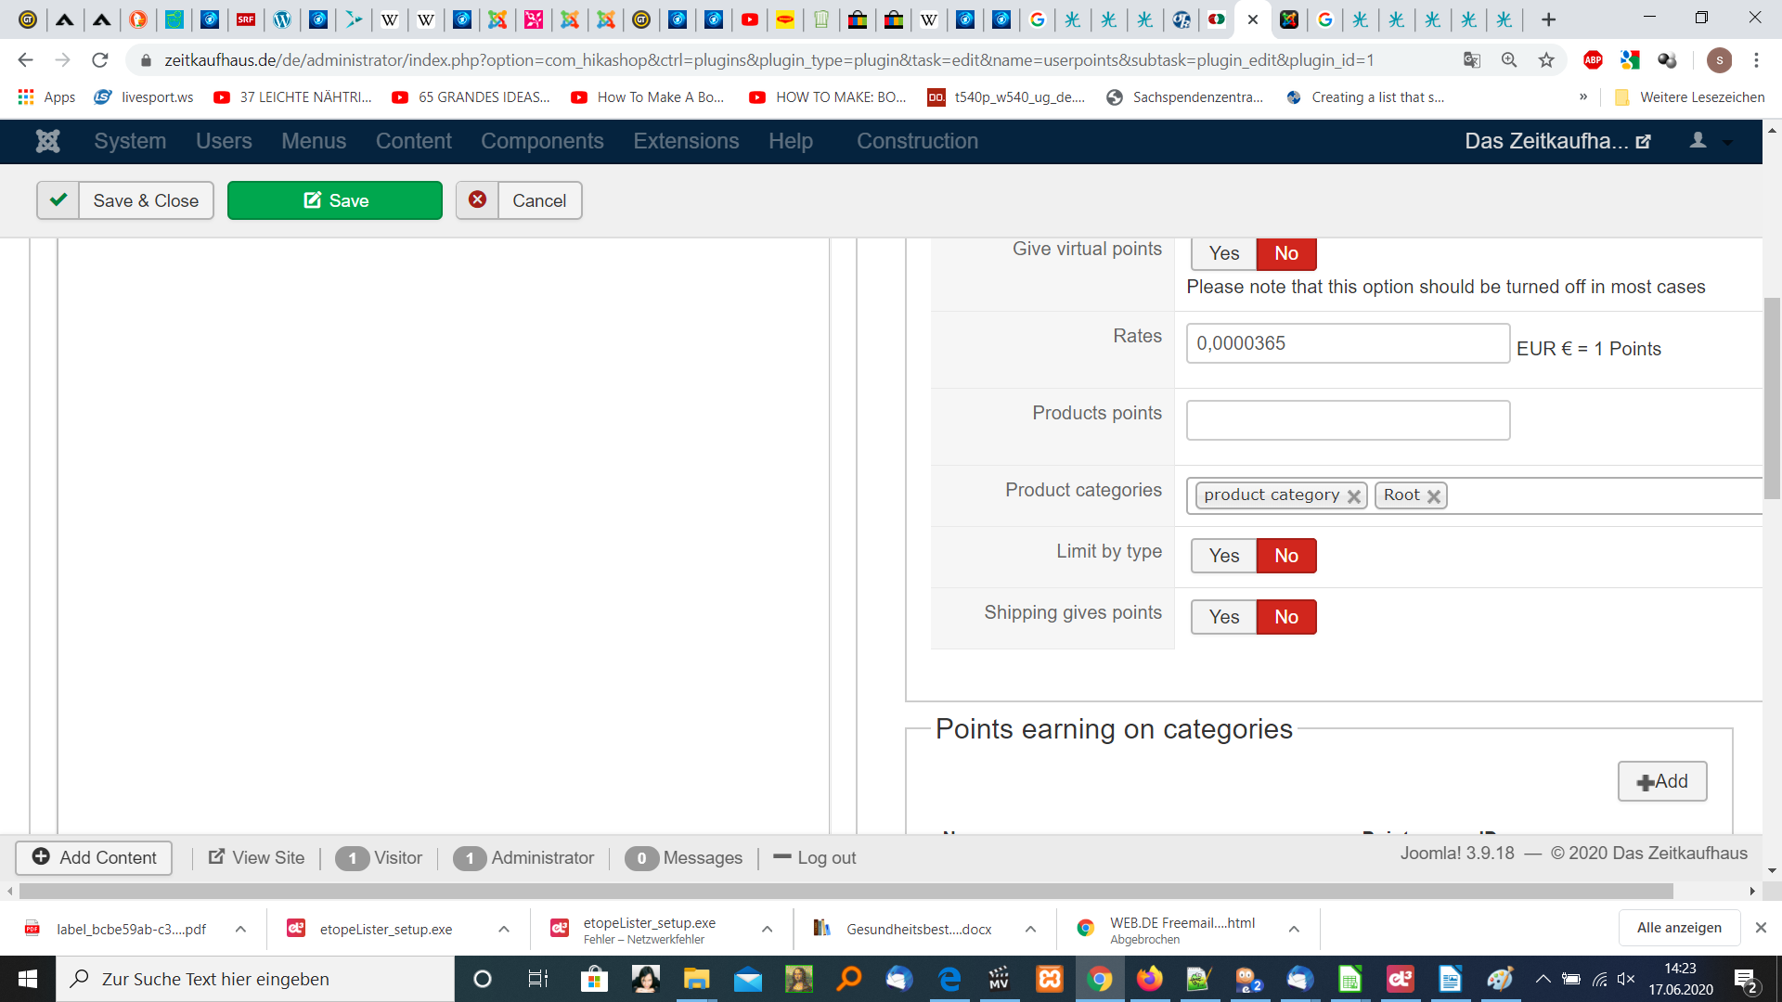The image size is (1782, 1002).
Task: Click the Joomla logo icon
Action: (x=47, y=141)
